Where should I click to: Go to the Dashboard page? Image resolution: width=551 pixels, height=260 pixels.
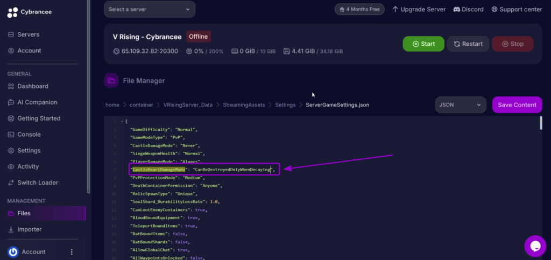(33, 86)
